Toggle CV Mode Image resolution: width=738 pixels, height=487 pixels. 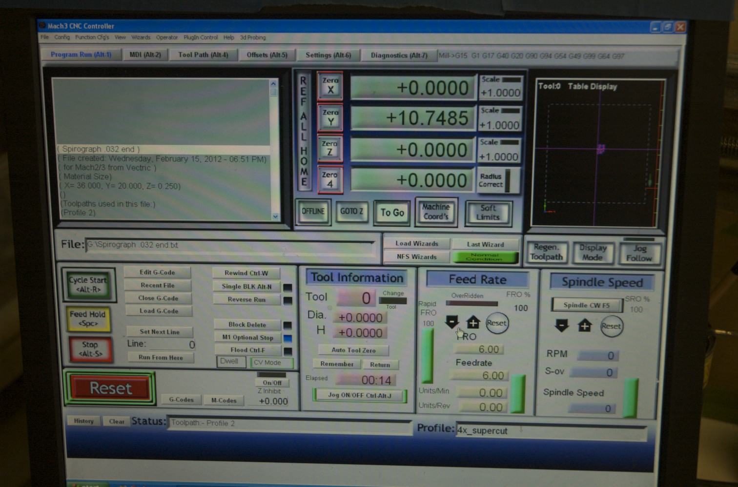click(x=271, y=363)
